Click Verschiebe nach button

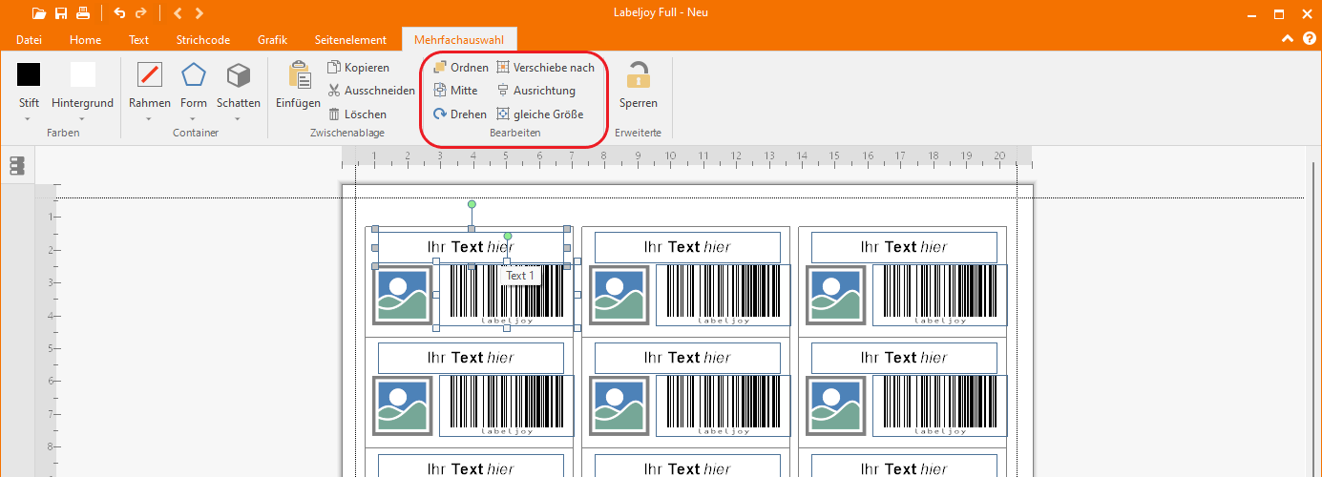pyautogui.click(x=546, y=68)
